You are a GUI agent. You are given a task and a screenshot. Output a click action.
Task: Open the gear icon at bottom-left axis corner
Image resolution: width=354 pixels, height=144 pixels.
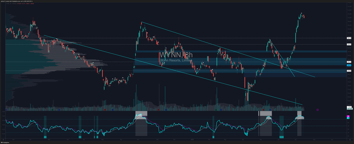point(3,140)
